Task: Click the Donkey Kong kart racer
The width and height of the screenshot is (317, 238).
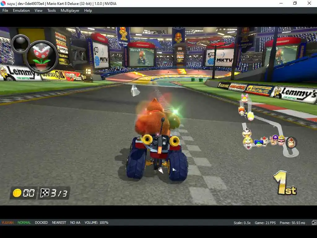Action: [x=157, y=140]
